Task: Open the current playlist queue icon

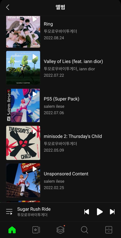Action: (9, 212)
